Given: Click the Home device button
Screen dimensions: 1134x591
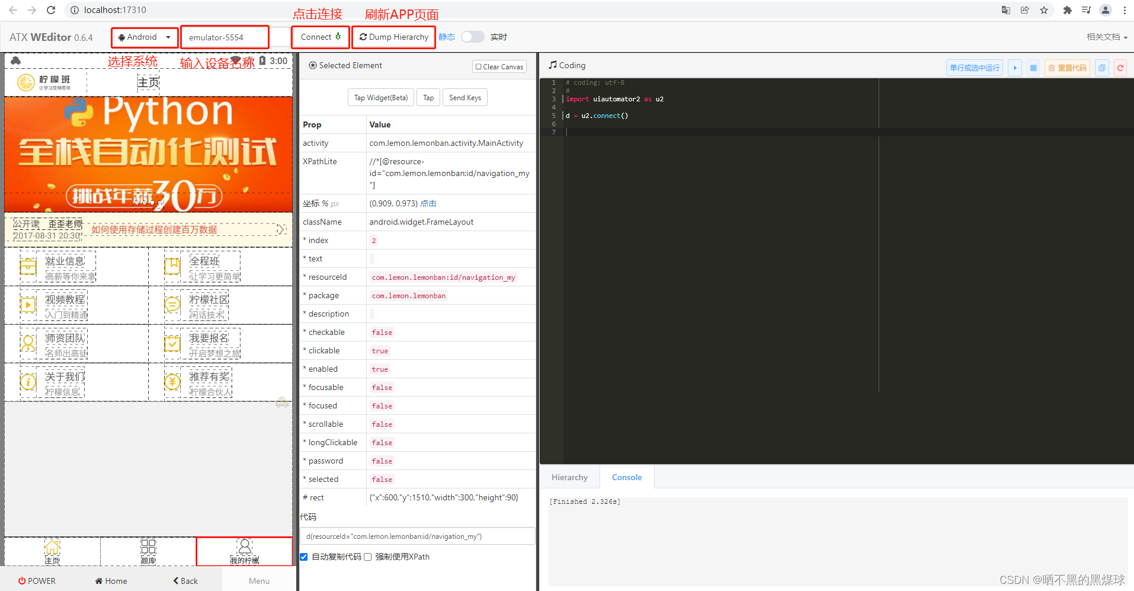Looking at the screenshot, I should (111, 581).
